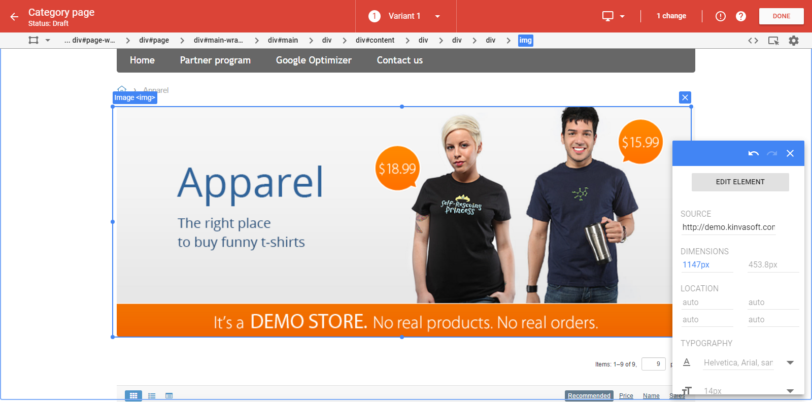Select div#content in the breadcrumb path
The image size is (812, 402).
(x=375, y=40)
